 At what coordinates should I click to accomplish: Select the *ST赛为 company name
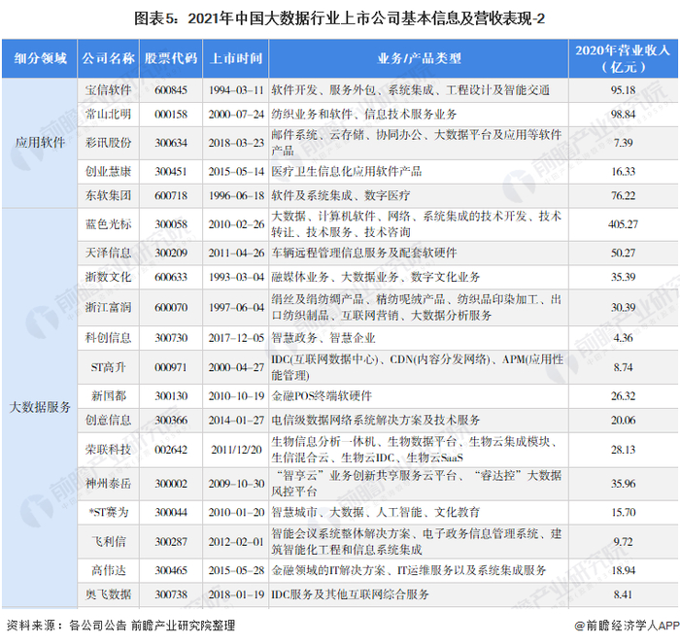click(x=109, y=513)
